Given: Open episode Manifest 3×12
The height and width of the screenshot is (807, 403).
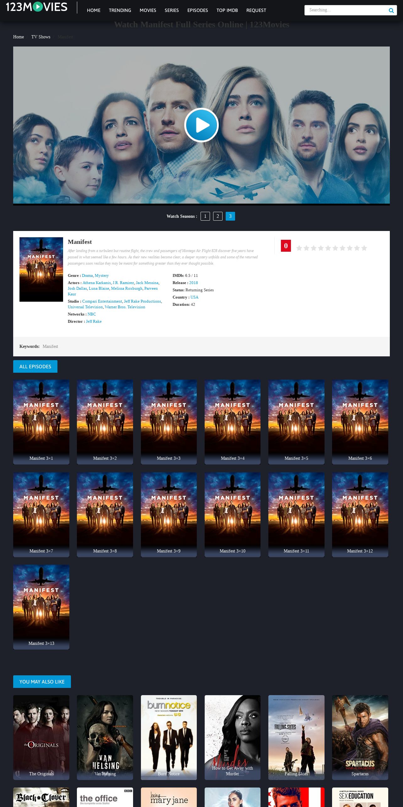Looking at the screenshot, I should (x=360, y=514).
